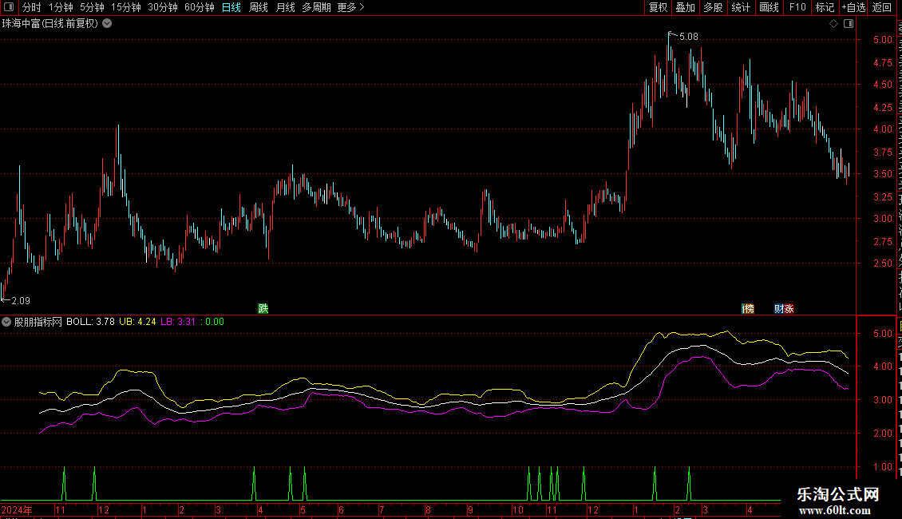Open F10 company info
The width and height of the screenshot is (902, 519).
click(x=797, y=7)
